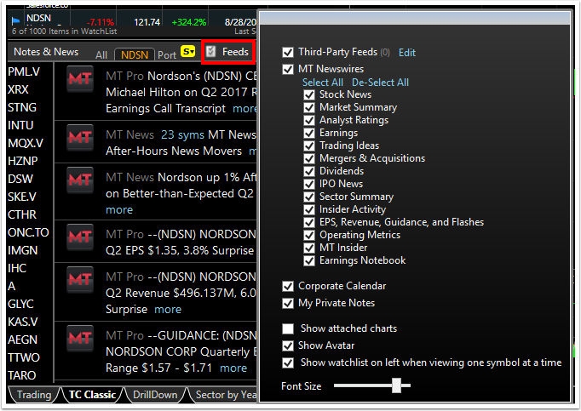Select the NDSN news filter tab

135,54
